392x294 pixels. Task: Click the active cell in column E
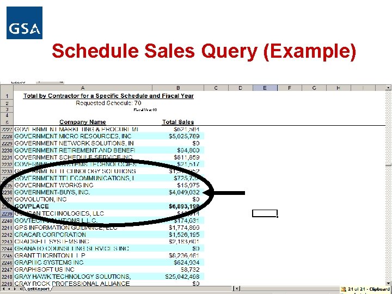point(265,213)
